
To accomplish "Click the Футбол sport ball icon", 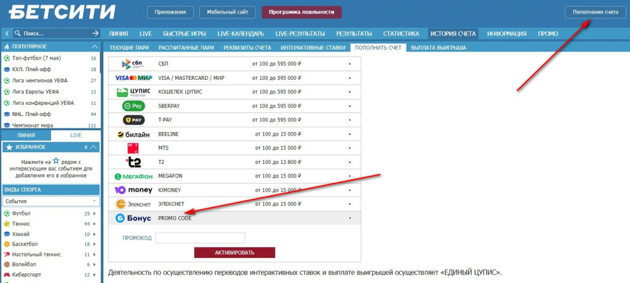I will pyautogui.click(x=7, y=214).
